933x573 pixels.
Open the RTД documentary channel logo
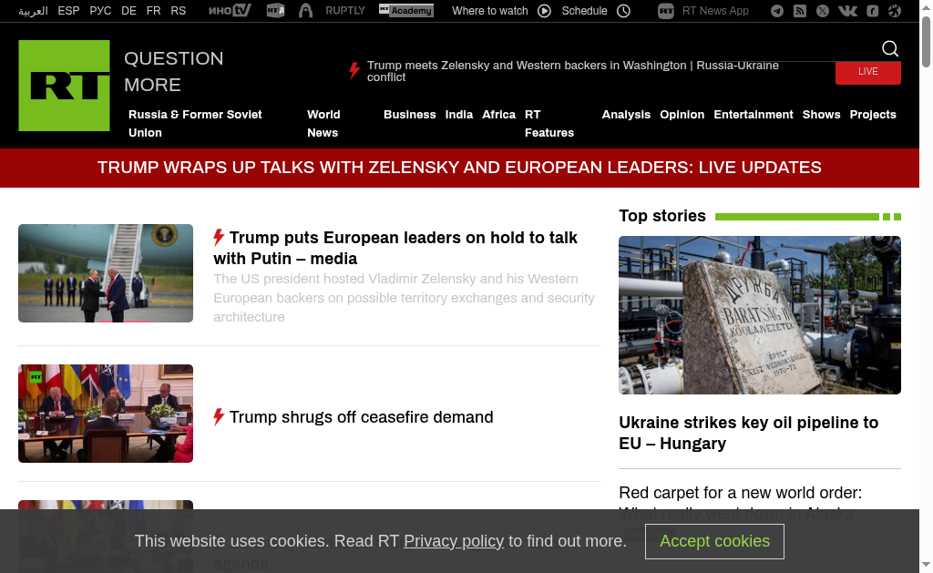[275, 11]
